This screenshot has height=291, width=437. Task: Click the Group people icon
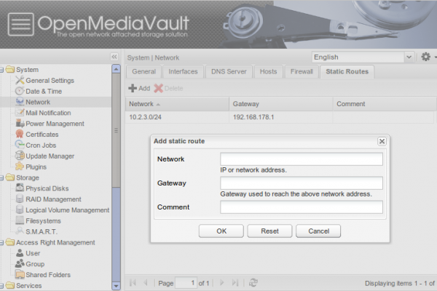(x=20, y=263)
